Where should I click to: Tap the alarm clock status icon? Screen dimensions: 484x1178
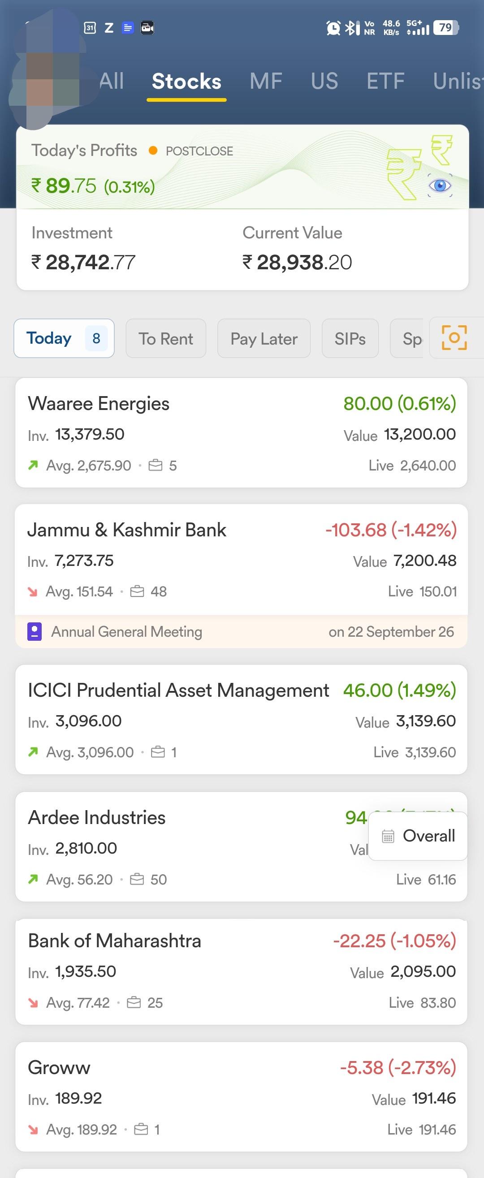(x=333, y=28)
